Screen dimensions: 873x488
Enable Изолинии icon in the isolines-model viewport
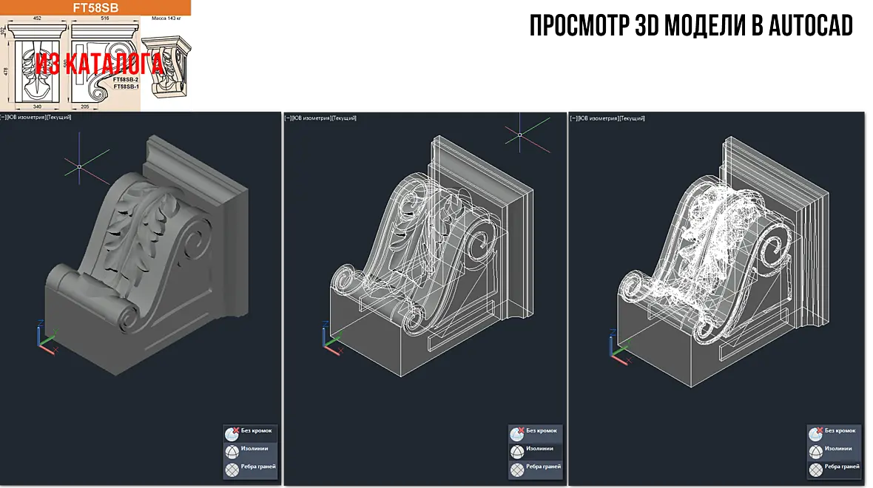pyautogui.click(x=517, y=451)
